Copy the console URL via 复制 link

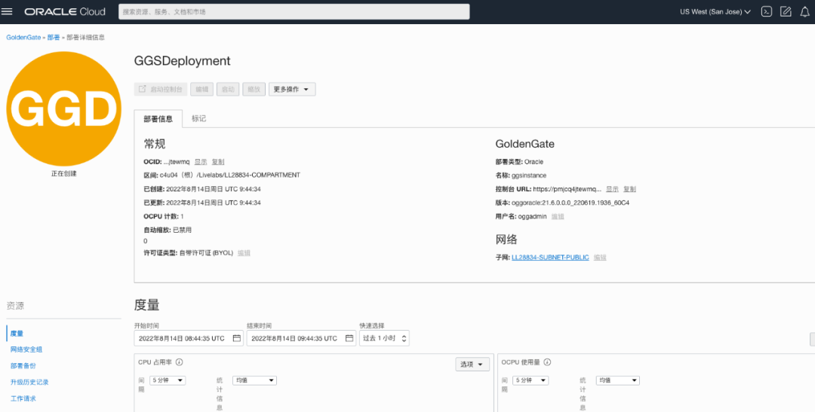click(629, 189)
